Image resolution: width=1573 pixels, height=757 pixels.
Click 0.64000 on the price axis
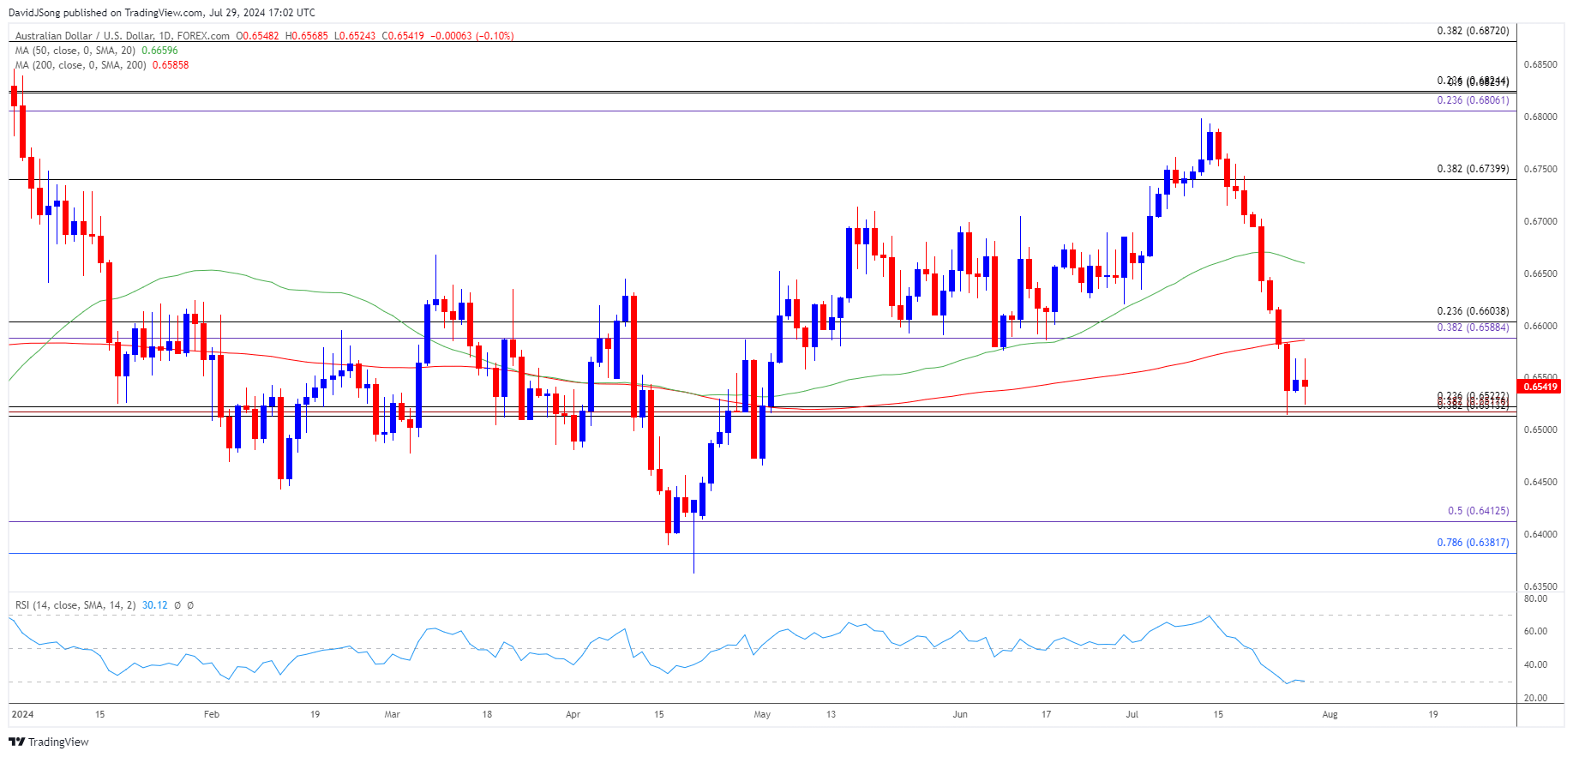point(1540,535)
